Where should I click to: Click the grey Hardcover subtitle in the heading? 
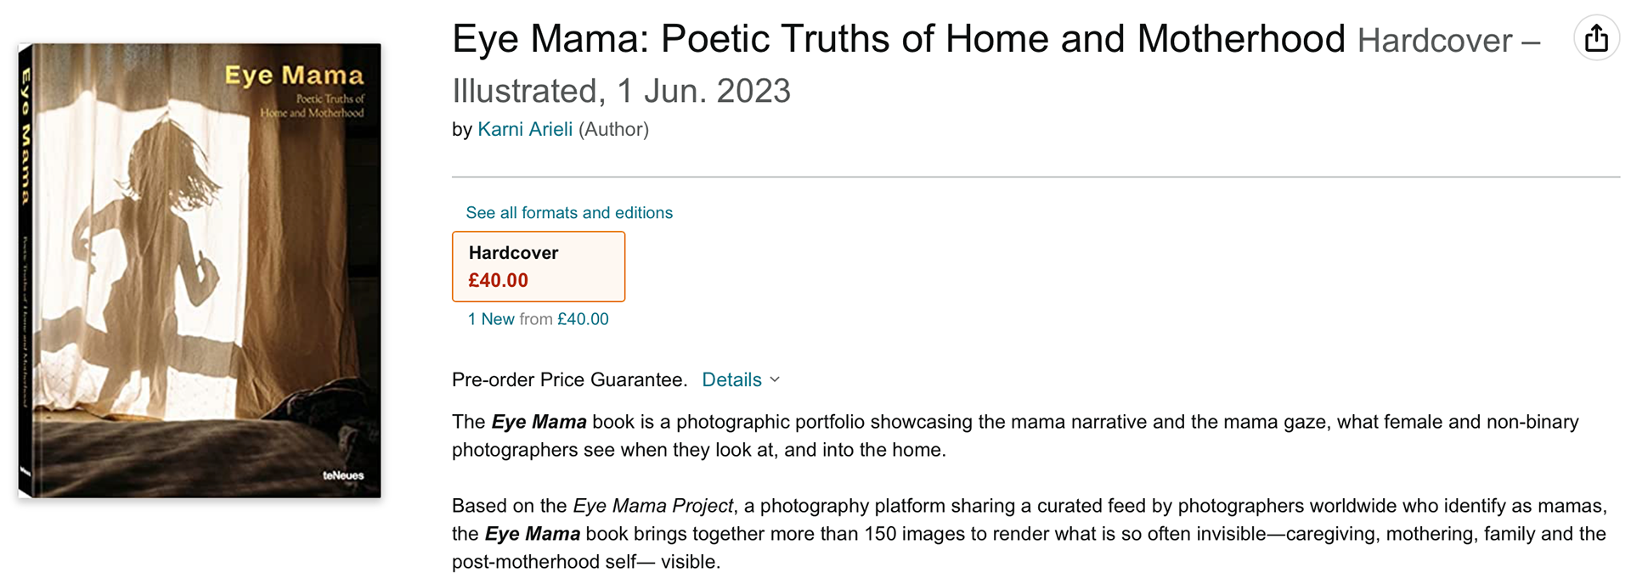click(1435, 41)
